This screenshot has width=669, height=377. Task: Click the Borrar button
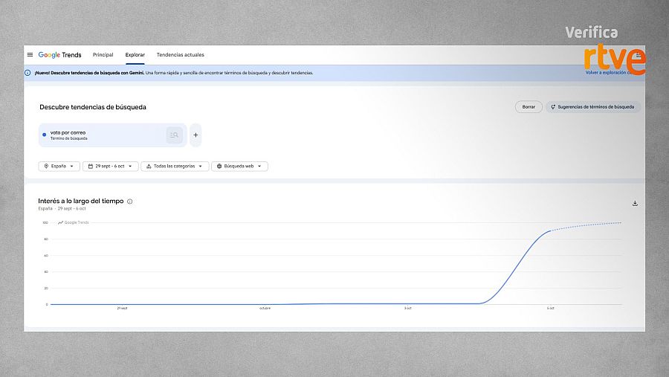pyautogui.click(x=529, y=107)
